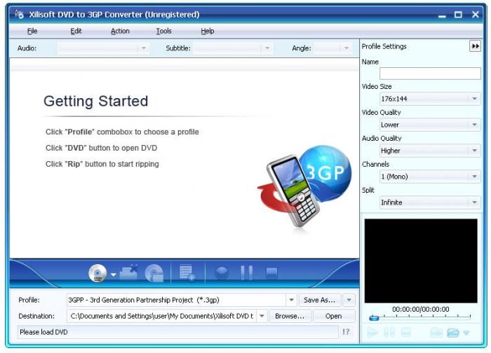This screenshot has width=491, height=353.
Task: Click the Destination path text field
Action: [x=161, y=316]
